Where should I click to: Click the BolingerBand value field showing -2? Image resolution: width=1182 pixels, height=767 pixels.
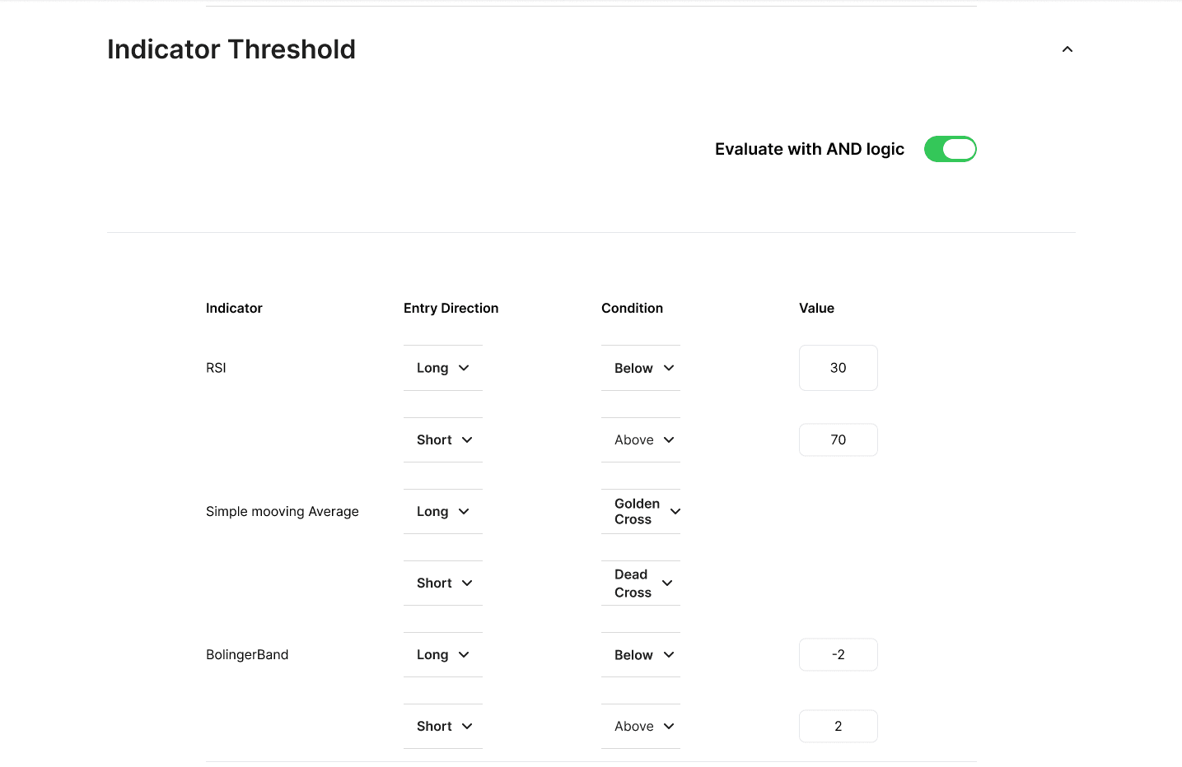tap(838, 655)
